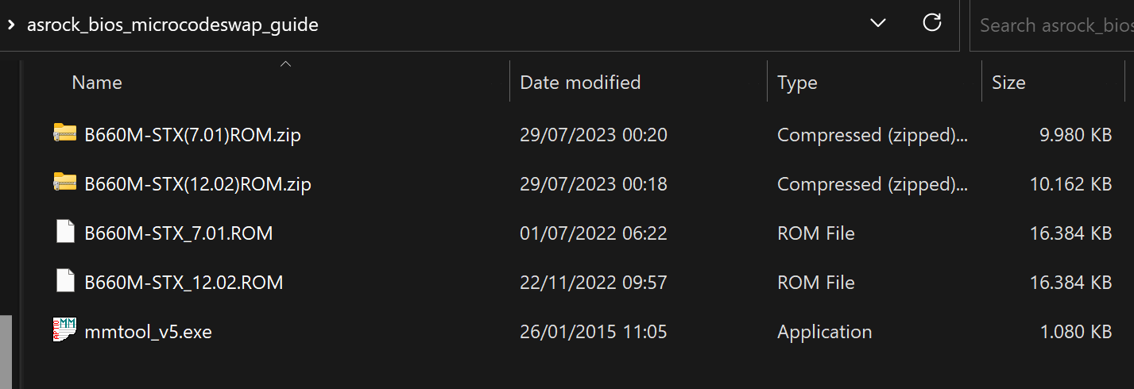1134x389 pixels.
Task: Select B660M-STX(7.01)ROM.zip by its file name
Action: [192, 135]
